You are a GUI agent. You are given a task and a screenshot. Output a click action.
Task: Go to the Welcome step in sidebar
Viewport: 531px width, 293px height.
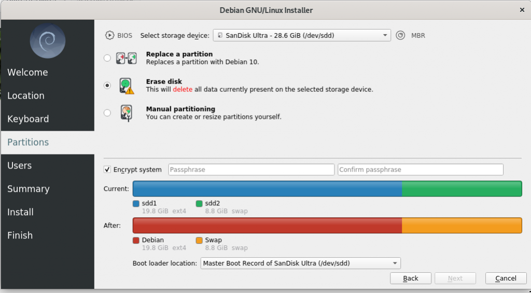pyautogui.click(x=48, y=72)
